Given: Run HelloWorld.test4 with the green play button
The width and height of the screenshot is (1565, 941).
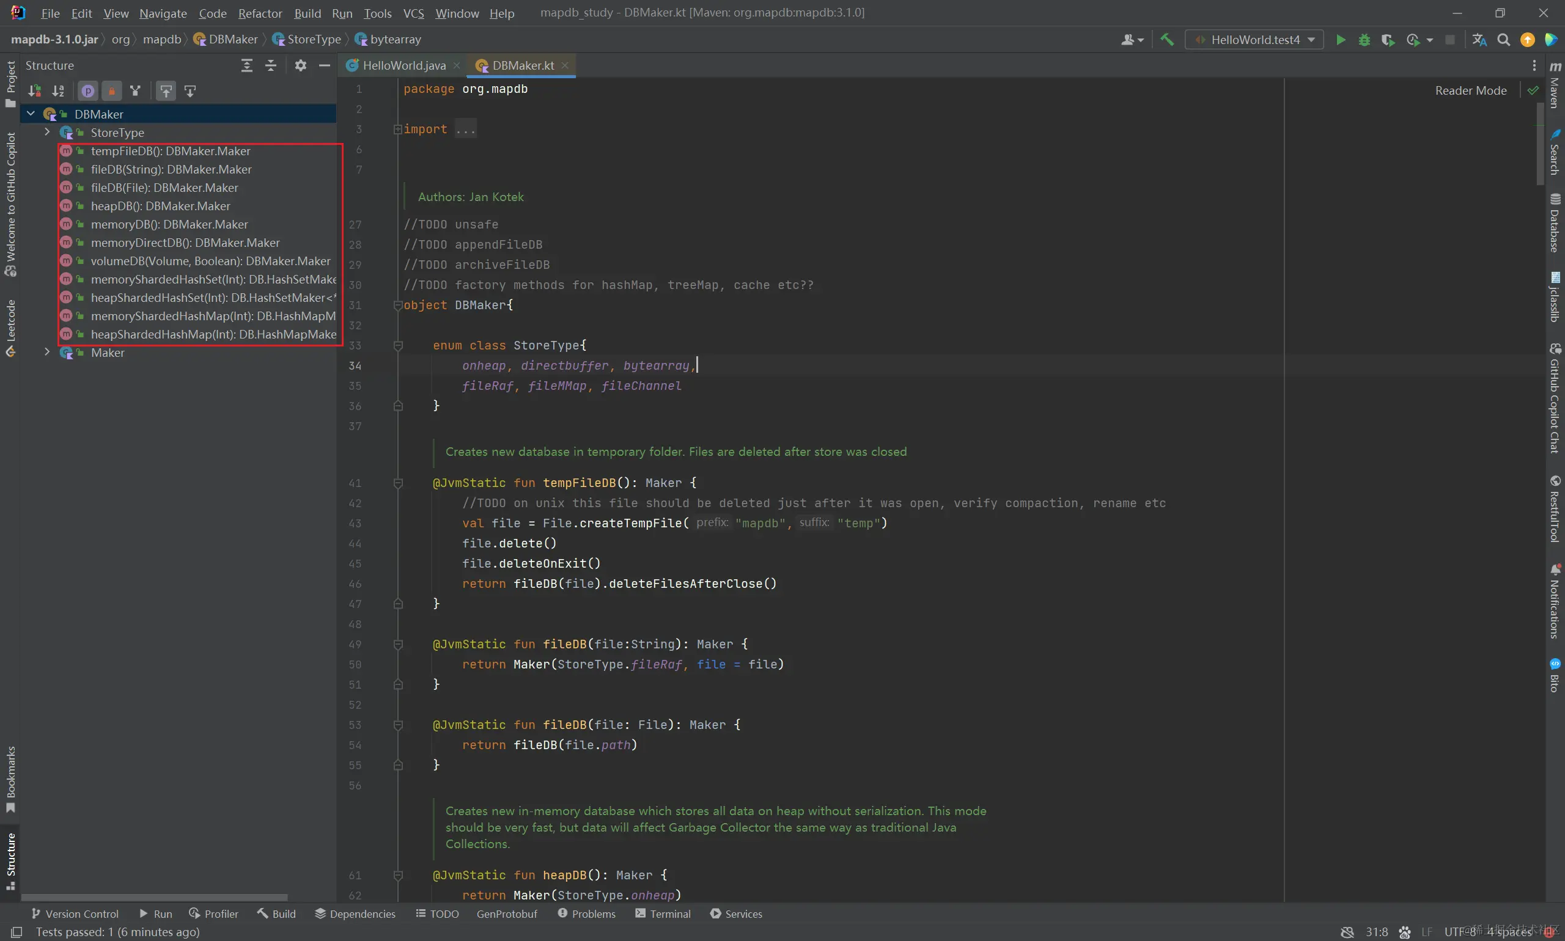Looking at the screenshot, I should tap(1341, 39).
